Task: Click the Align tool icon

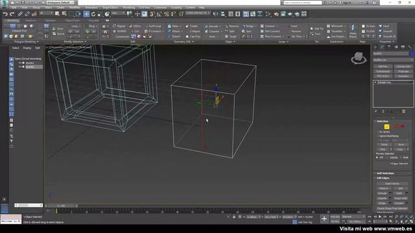Action: 222,14
